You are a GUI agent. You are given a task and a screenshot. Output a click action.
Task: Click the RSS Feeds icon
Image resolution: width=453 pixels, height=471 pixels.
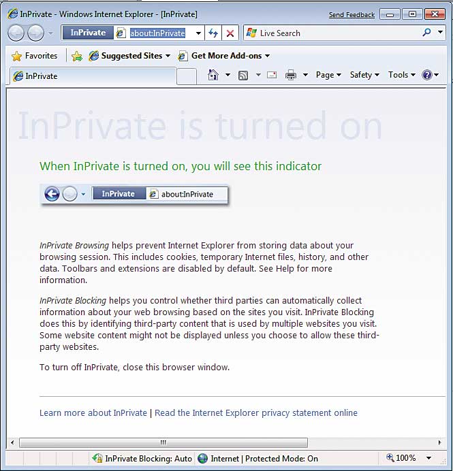coord(243,75)
